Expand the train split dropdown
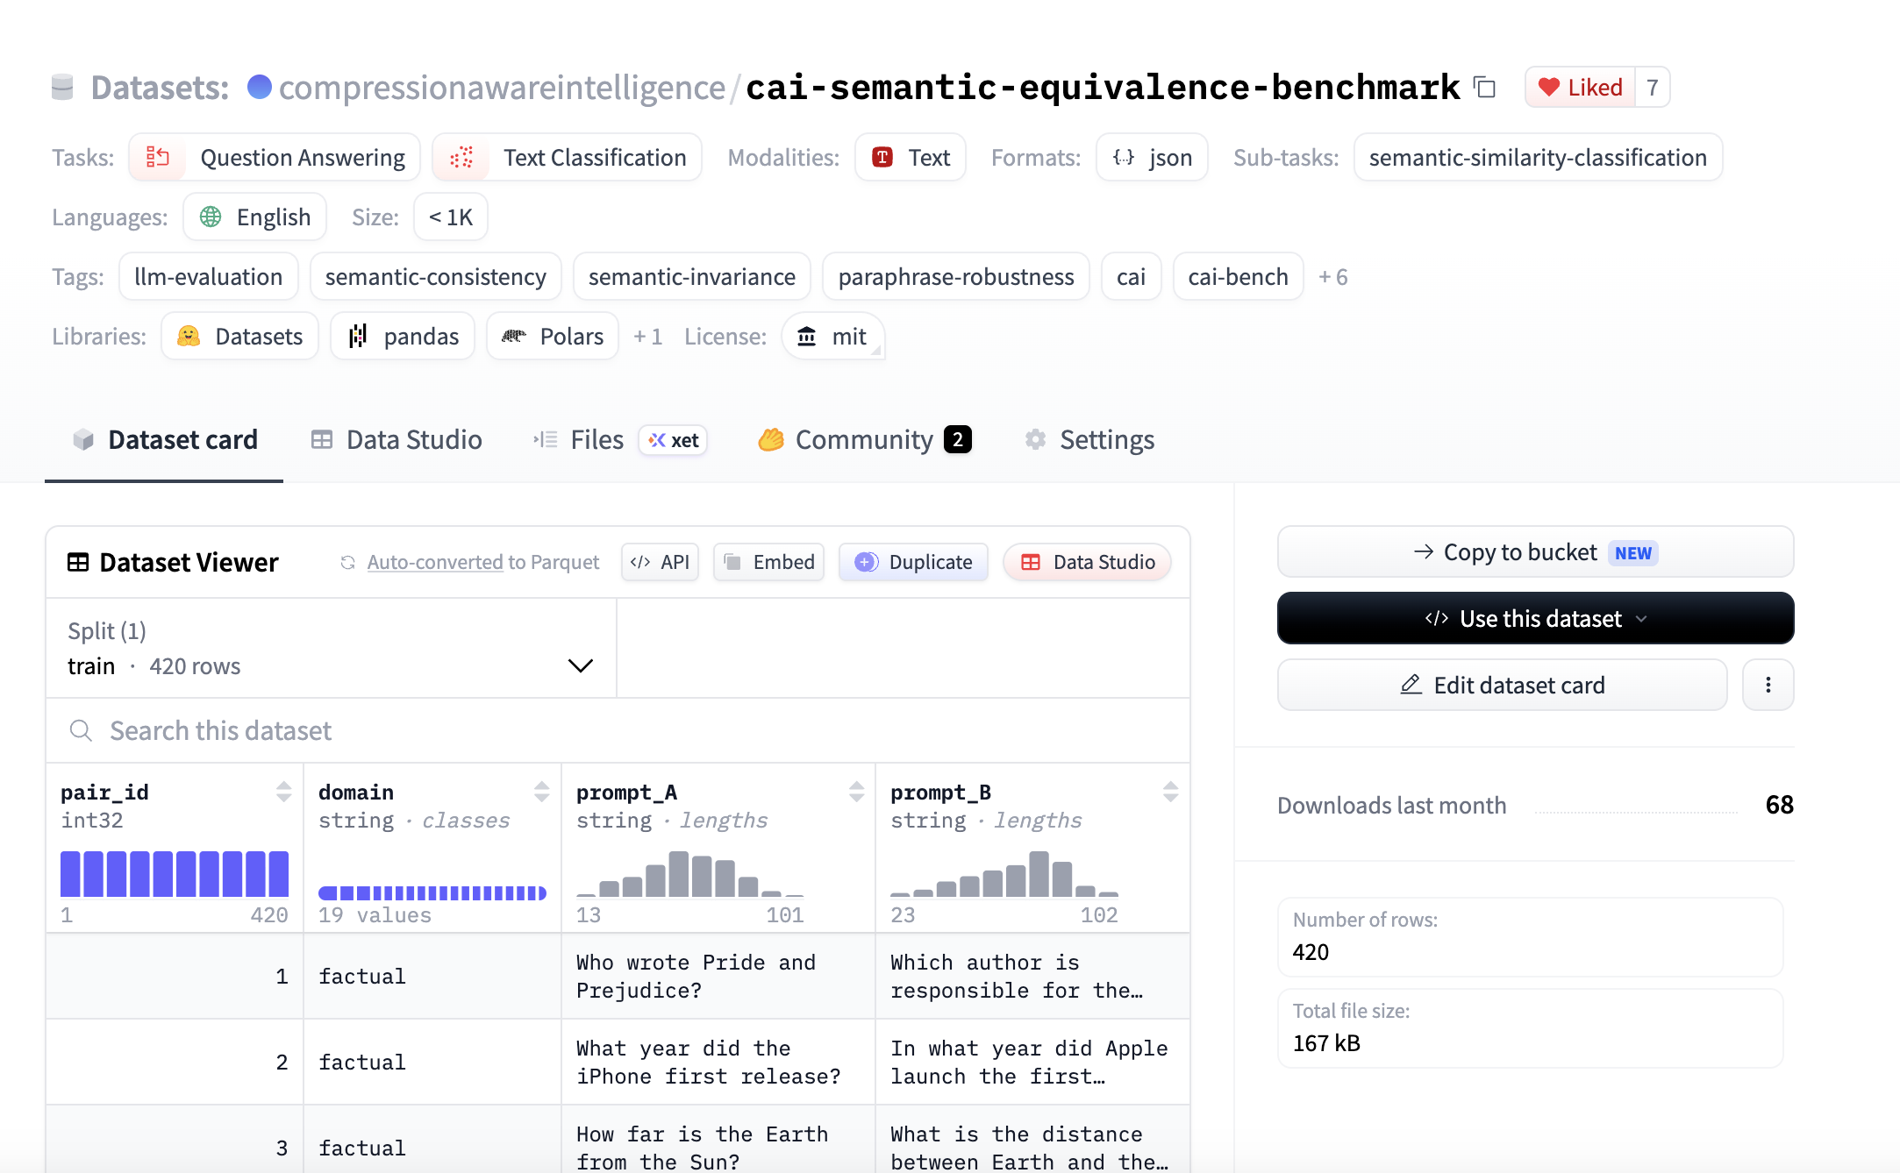 pyautogui.click(x=332, y=649)
